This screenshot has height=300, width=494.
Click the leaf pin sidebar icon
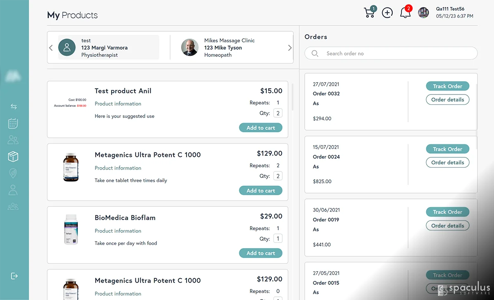pos(13,173)
